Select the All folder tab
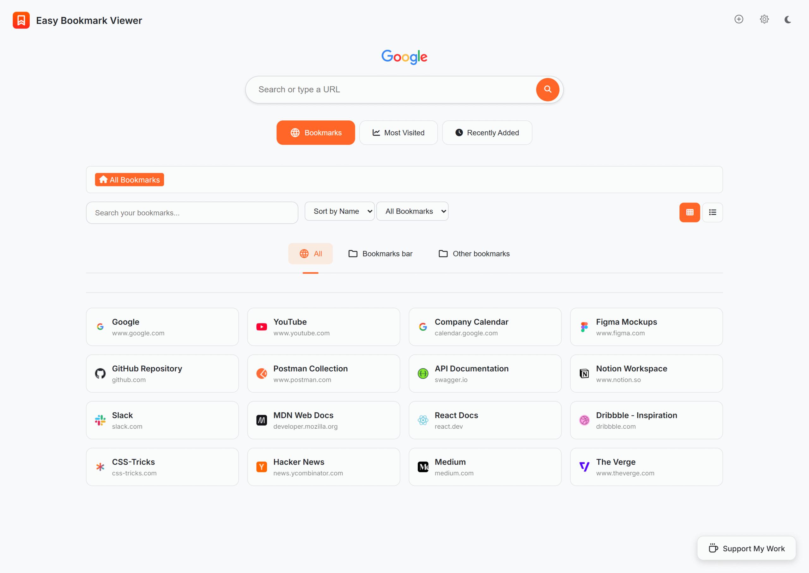Image resolution: width=809 pixels, height=573 pixels. coord(311,253)
